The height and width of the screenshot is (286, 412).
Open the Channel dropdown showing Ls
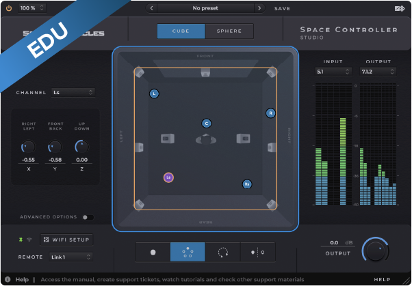tap(73, 92)
